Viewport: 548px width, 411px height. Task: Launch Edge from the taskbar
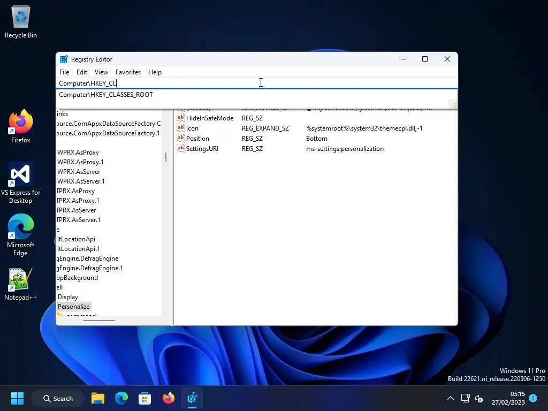point(121,398)
